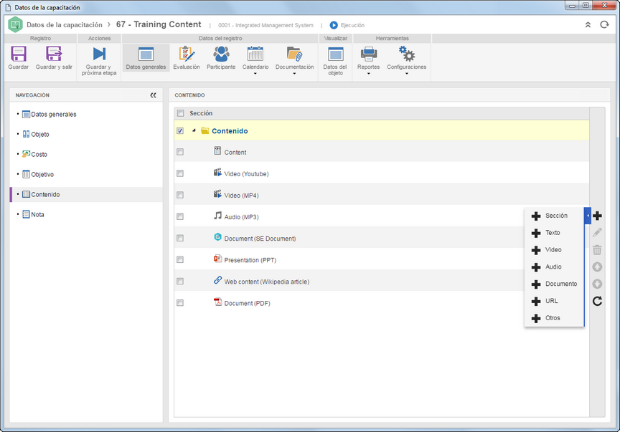Close the add-item flyout blue arrow
This screenshot has height=432, width=620.
(588, 216)
